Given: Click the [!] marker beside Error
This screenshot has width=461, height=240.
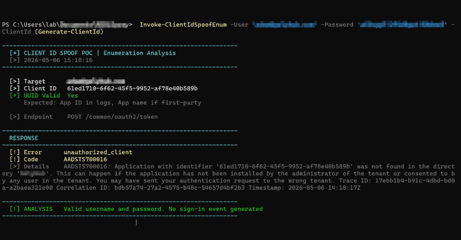Looking at the screenshot, I should pyautogui.click(x=14, y=152).
